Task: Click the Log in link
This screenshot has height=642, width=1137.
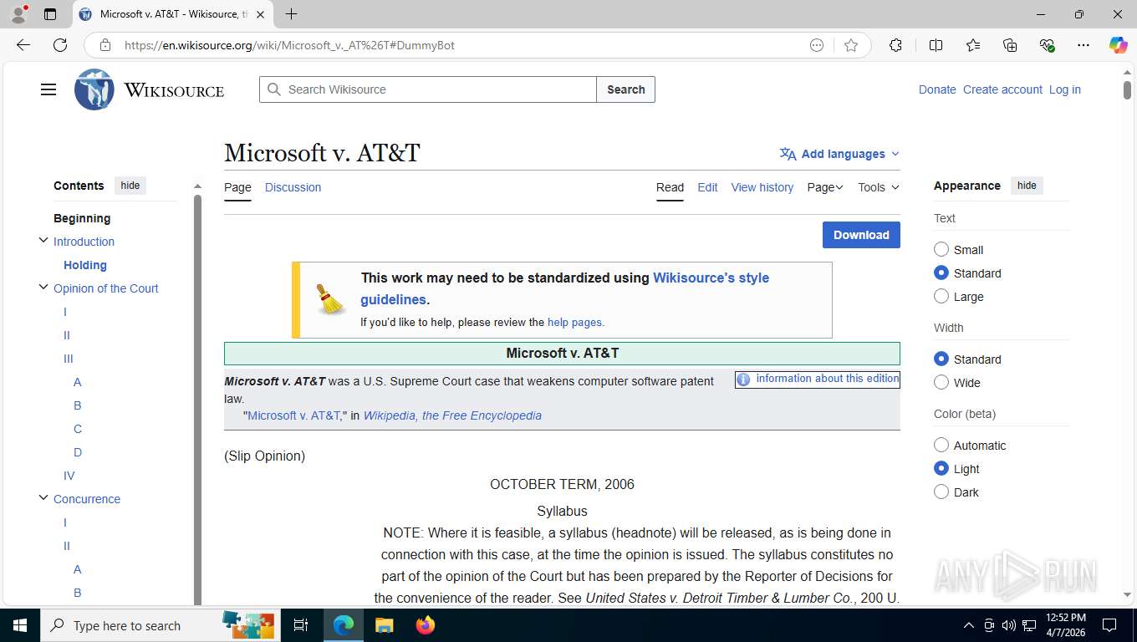Action: coord(1065,89)
